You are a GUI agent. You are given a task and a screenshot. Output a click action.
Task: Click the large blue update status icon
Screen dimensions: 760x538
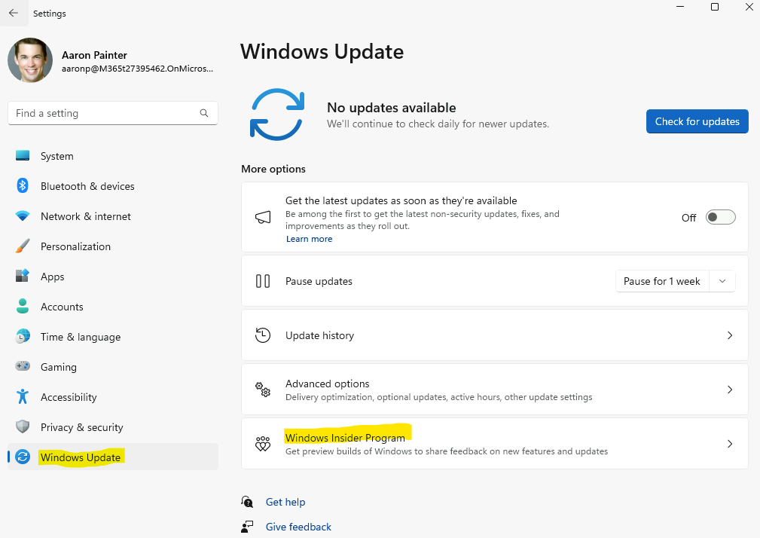point(276,115)
